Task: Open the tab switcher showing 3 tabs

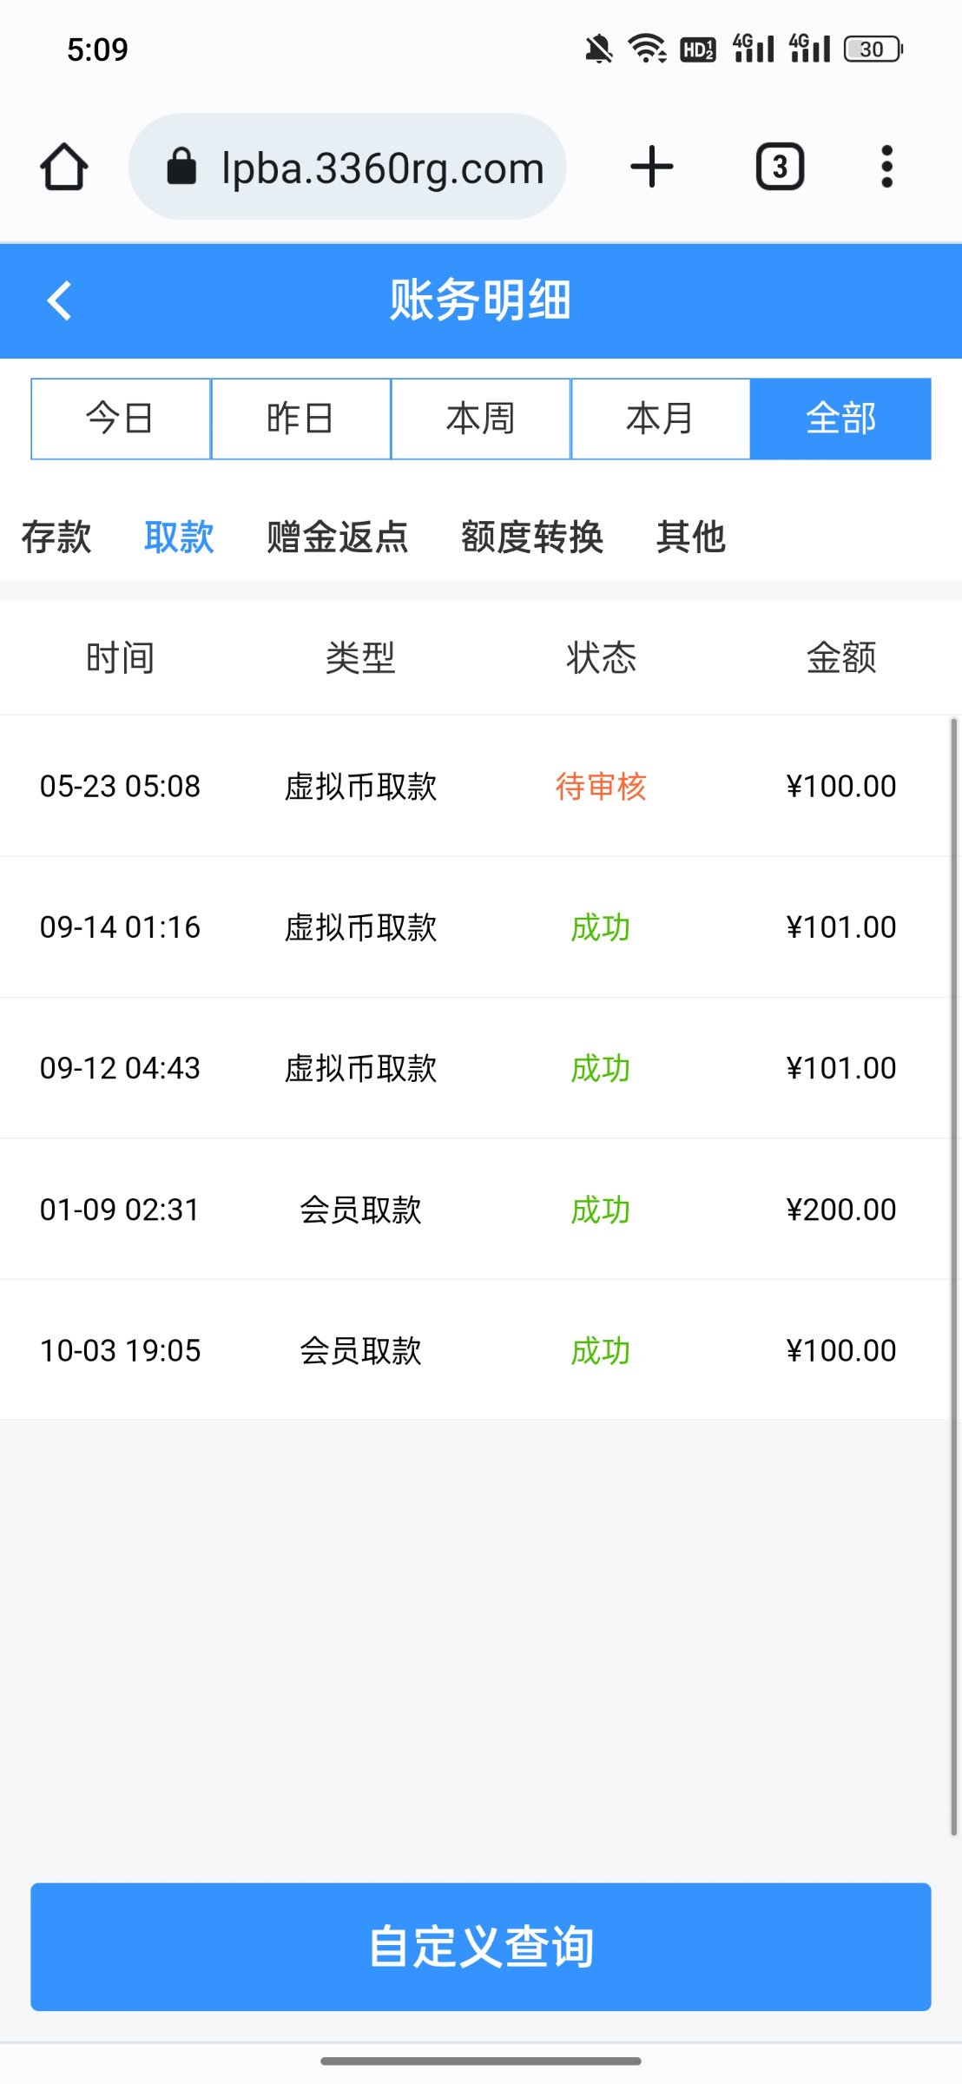Action: click(x=780, y=167)
